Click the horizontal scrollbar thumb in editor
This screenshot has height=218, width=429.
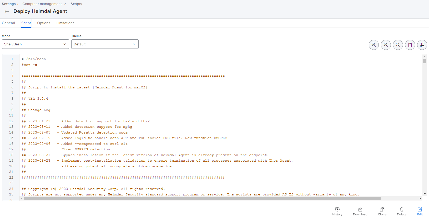202,198
